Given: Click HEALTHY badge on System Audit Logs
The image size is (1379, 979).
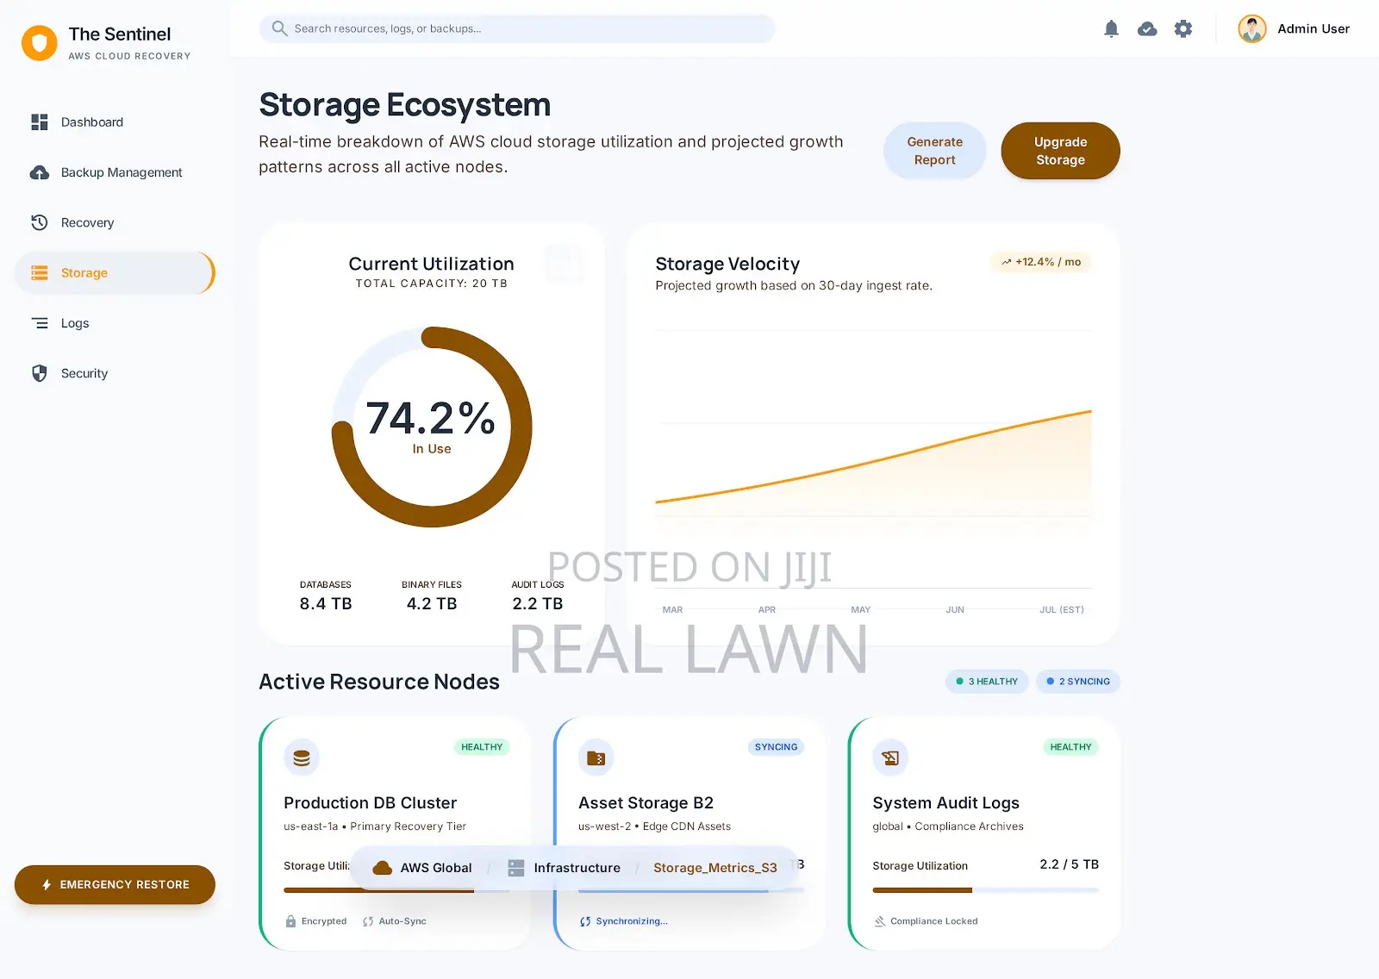Looking at the screenshot, I should pyautogui.click(x=1070, y=747).
